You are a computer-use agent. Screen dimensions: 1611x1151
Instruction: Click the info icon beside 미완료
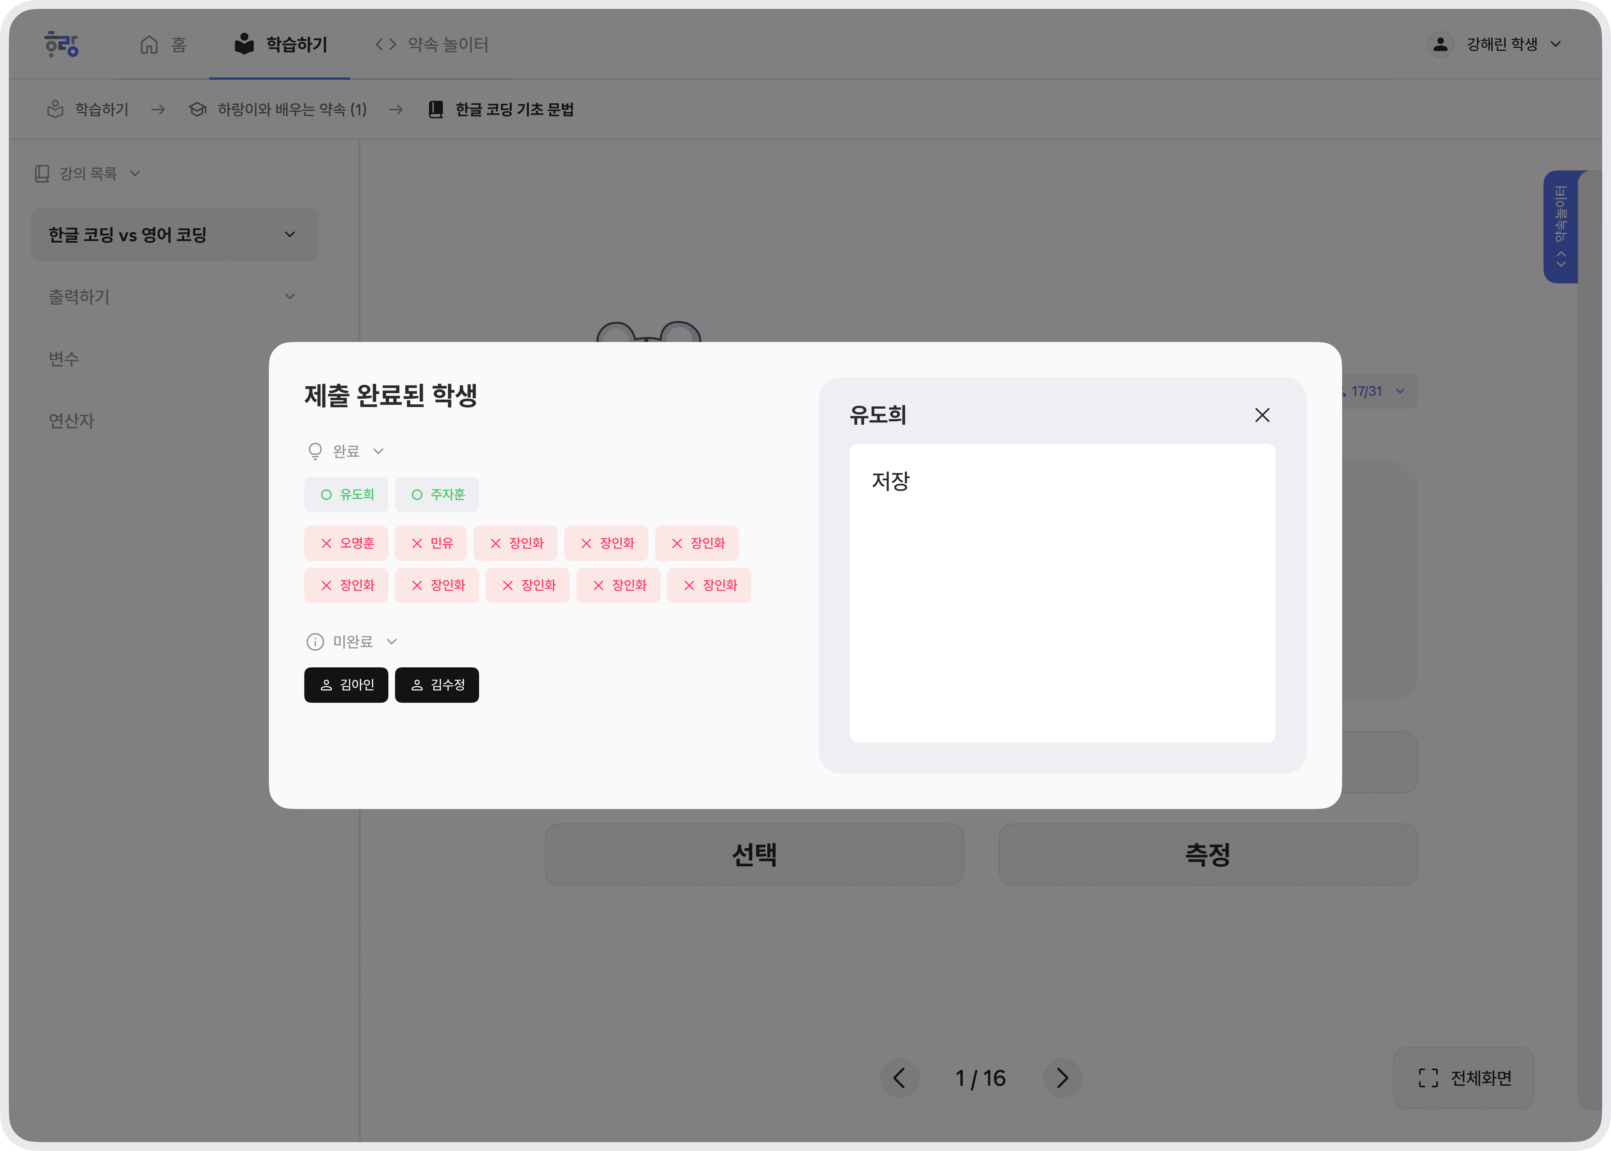[x=315, y=642]
